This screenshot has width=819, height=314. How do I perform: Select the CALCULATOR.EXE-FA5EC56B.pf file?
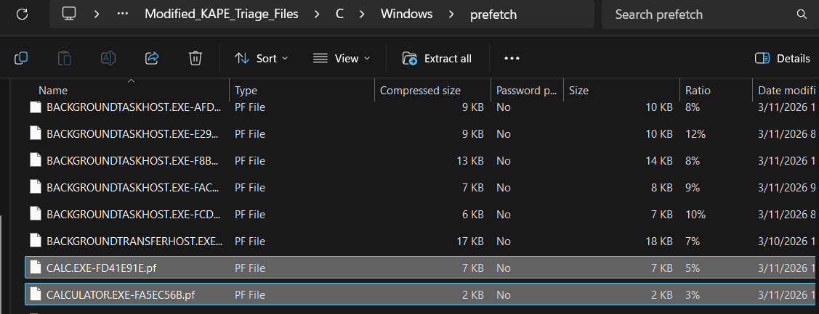121,295
